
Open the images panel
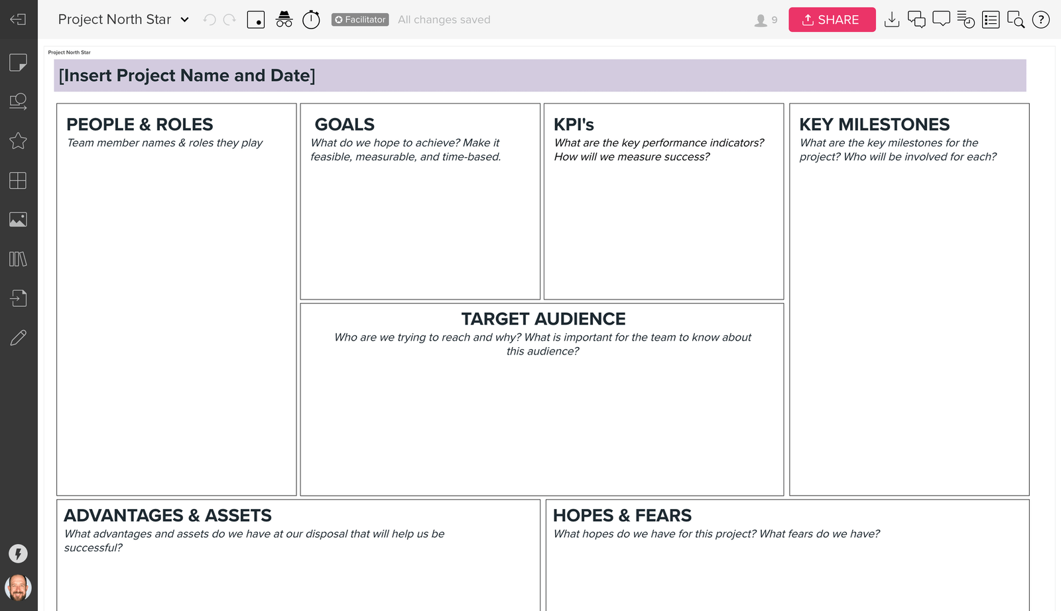[x=18, y=219]
